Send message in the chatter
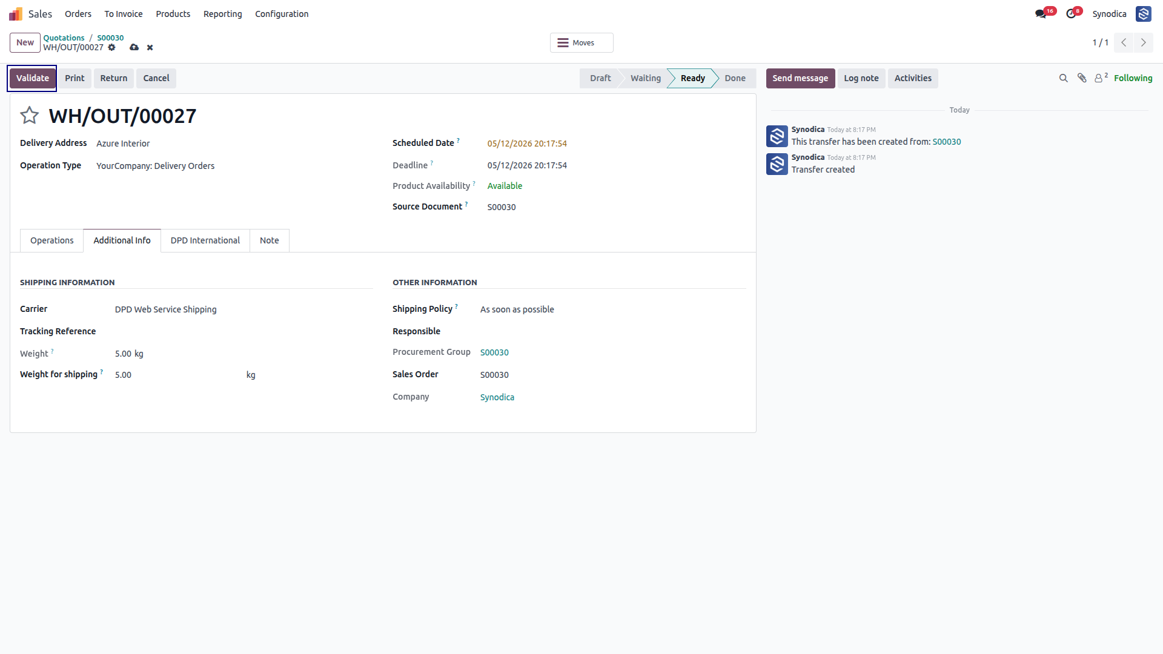Screen dimensions: 1163x654 point(800,78)
